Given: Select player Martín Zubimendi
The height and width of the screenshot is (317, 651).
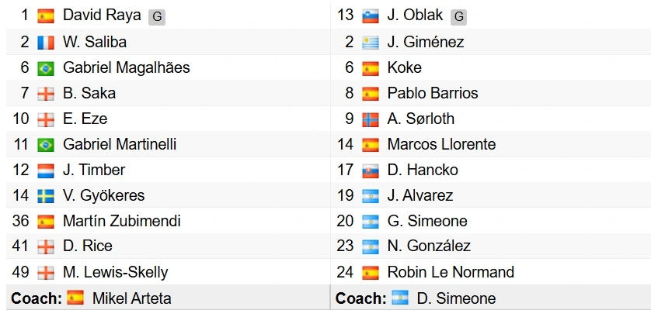Looking at the screenshot, I should tap(121, 221).
